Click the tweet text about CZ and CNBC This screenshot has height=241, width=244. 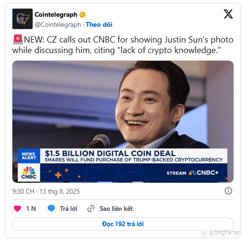(123, 45)
